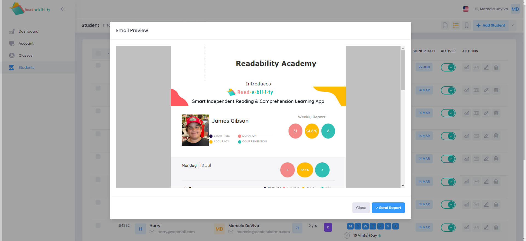
Task: Click the 71 badge in Harry's row
Action: coord(297,228)
